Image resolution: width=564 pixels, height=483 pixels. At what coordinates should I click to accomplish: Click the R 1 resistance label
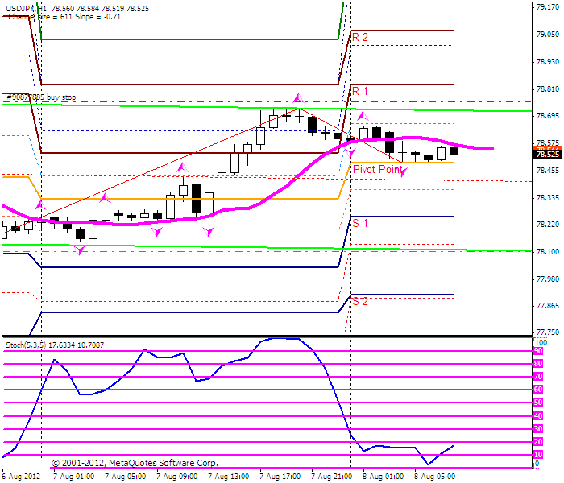tap(359, 91)
